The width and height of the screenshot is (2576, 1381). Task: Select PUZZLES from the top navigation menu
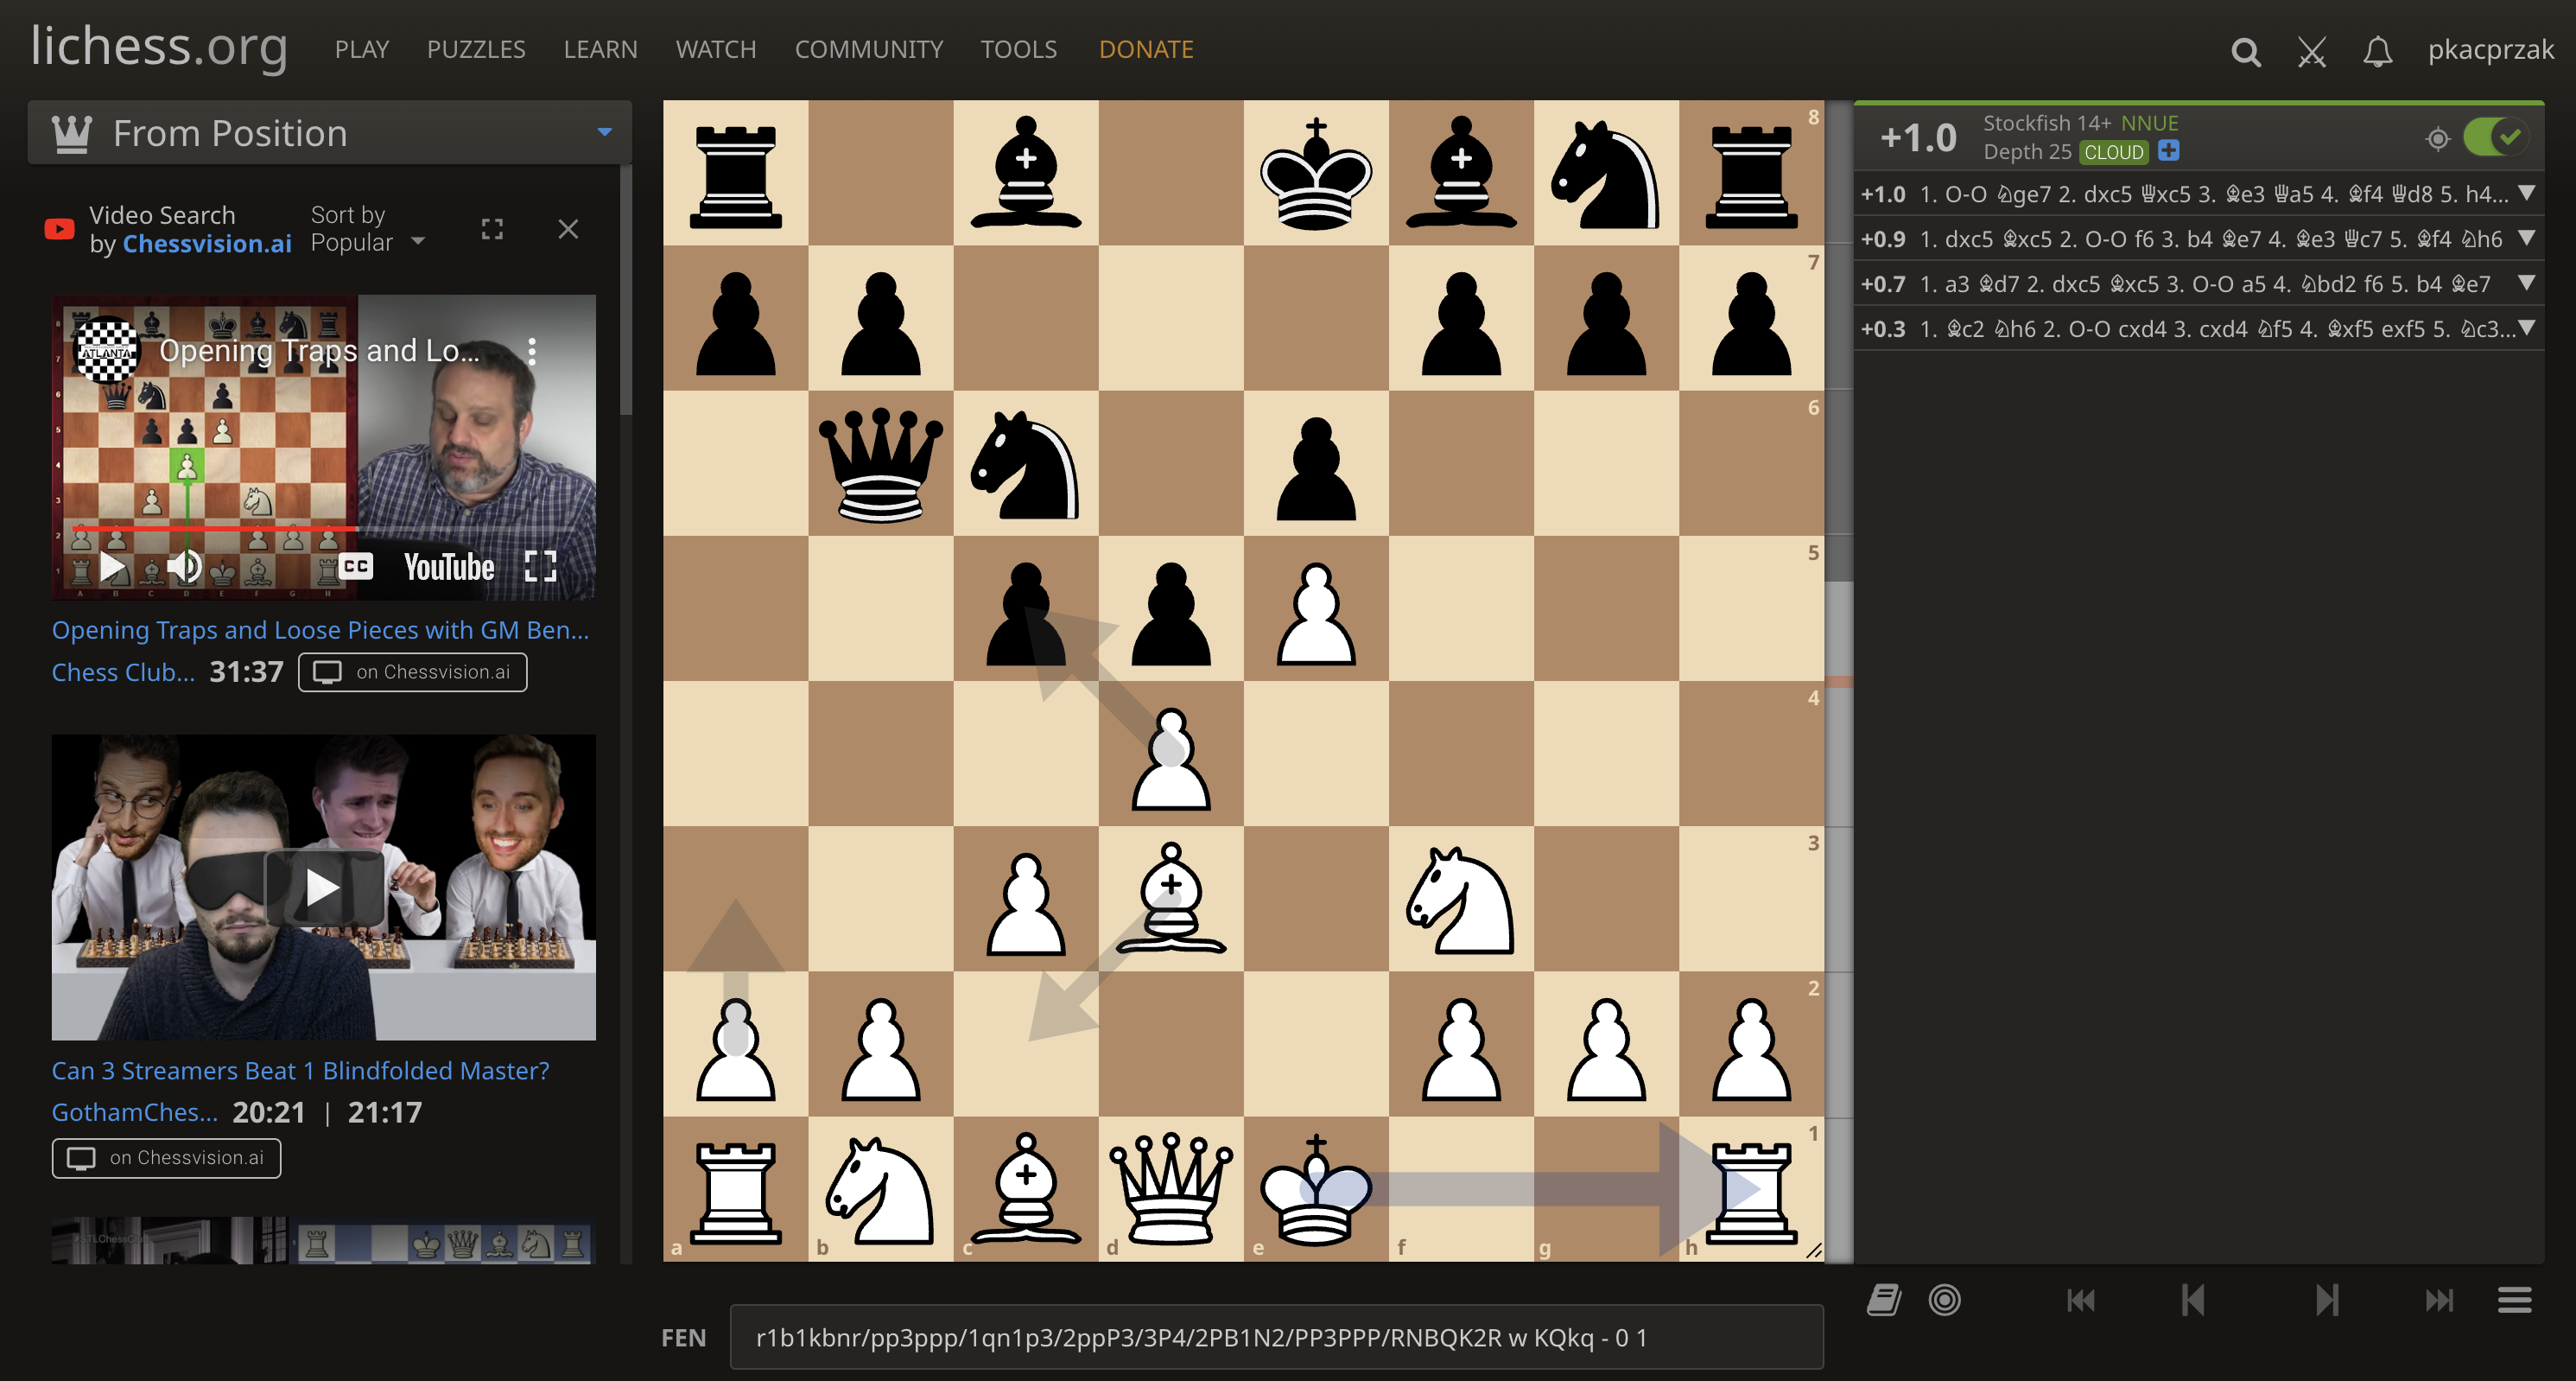(x=477, y=48)
